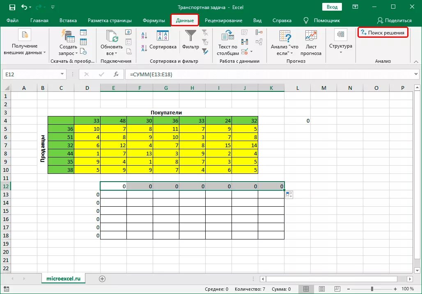
Task: Select the microexcel.ru sheet tab
Action: tap(64, 279)
